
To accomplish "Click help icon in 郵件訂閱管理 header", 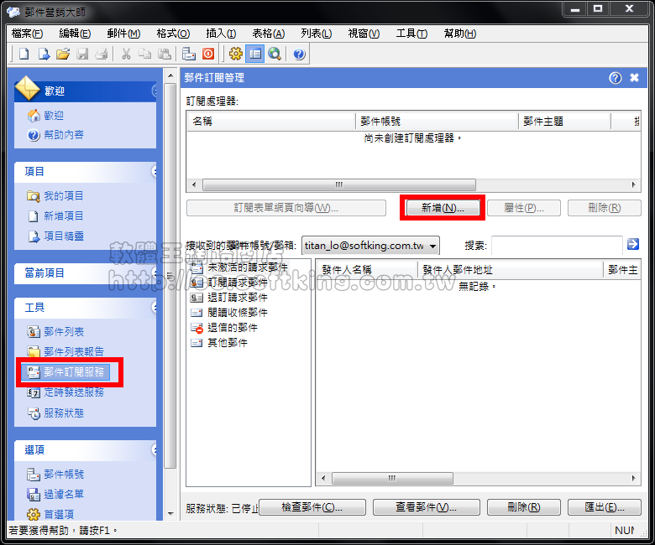I will 616,78.
